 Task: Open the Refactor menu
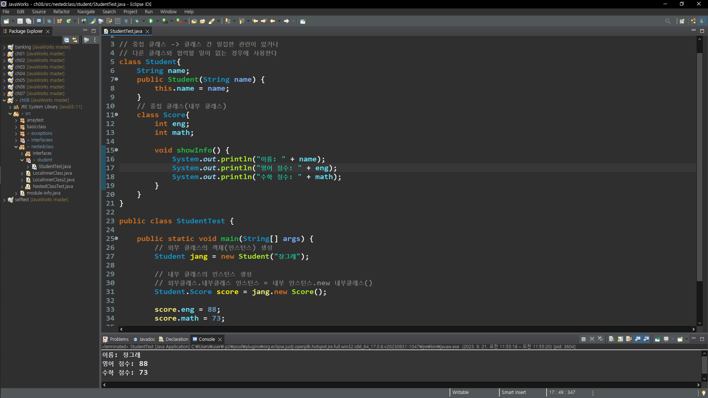[61, 12]
